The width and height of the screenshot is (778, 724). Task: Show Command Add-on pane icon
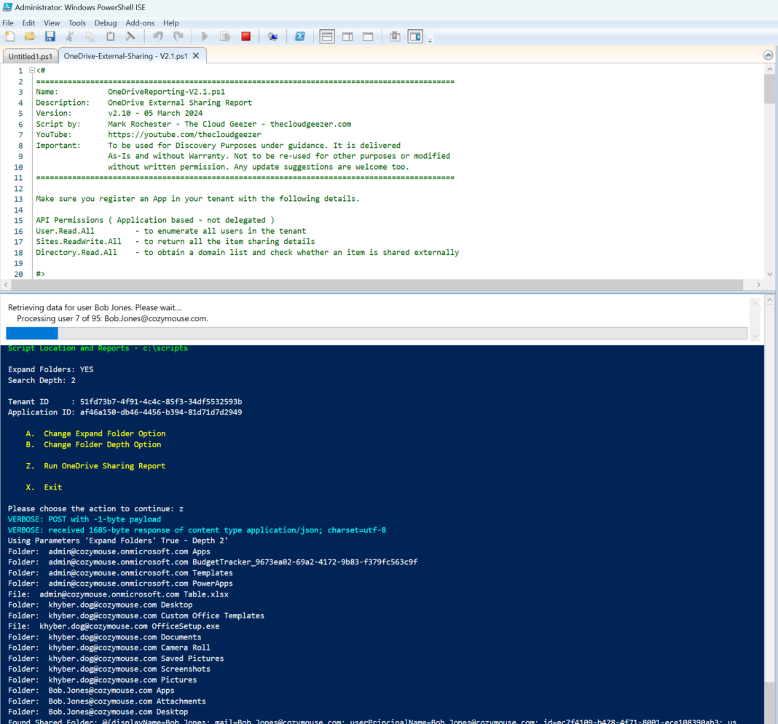coord(415,36)
